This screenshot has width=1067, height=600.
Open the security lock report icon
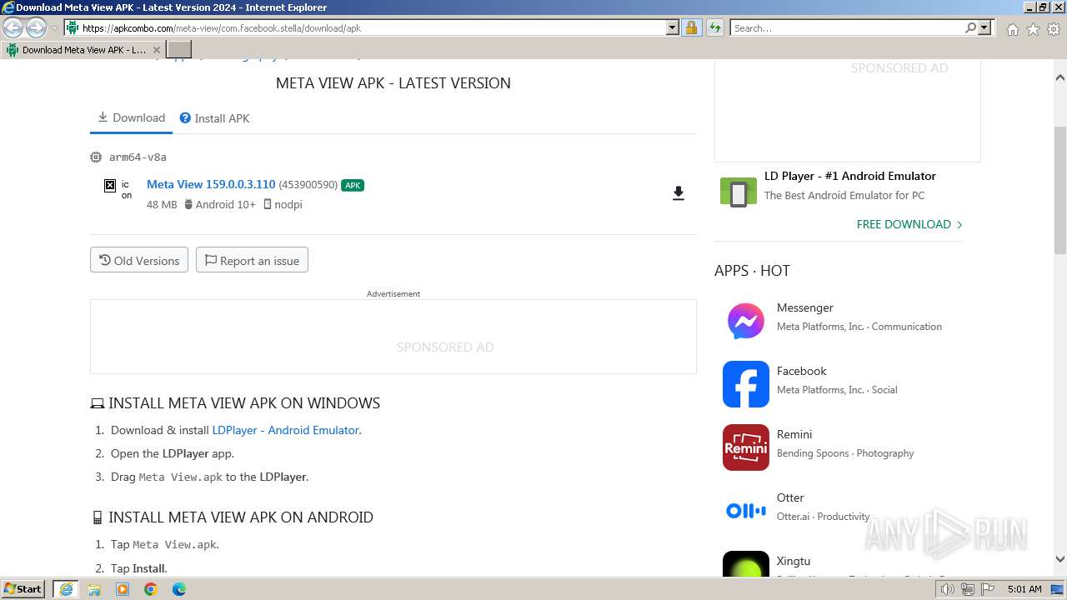(x=691, y=27)
